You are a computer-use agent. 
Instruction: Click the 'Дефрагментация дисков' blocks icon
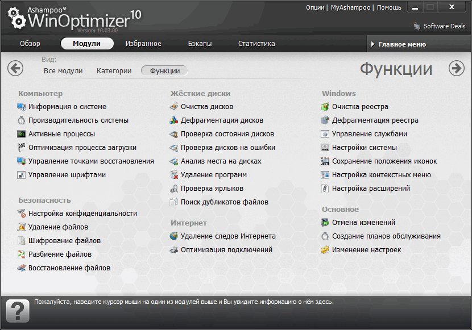173,120
